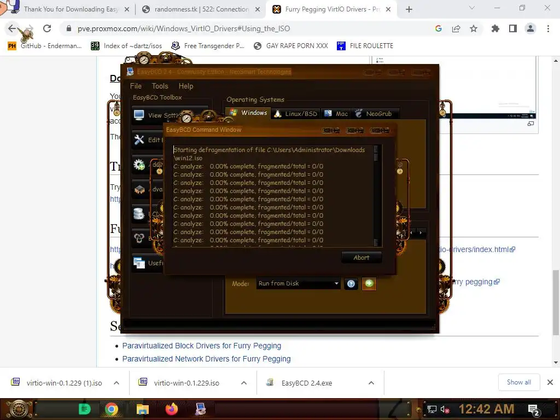Open File Explorer folder on taskbar
560x420 pixels.
click(142, 409)
